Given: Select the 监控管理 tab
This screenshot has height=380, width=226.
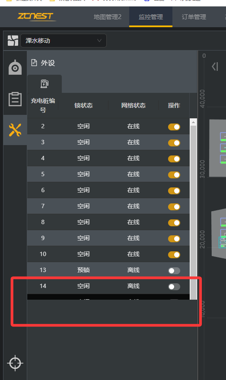Looking at the screenshot, I should [x=150, y=17].
